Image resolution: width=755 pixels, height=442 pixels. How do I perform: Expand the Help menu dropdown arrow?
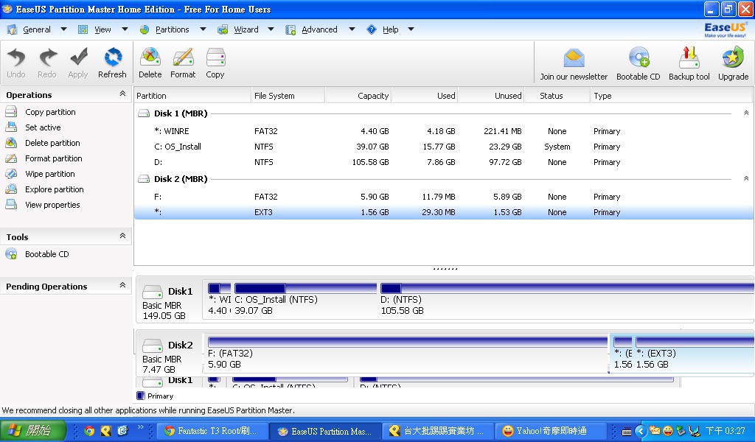pyautogui.click(x=411, y=29)
